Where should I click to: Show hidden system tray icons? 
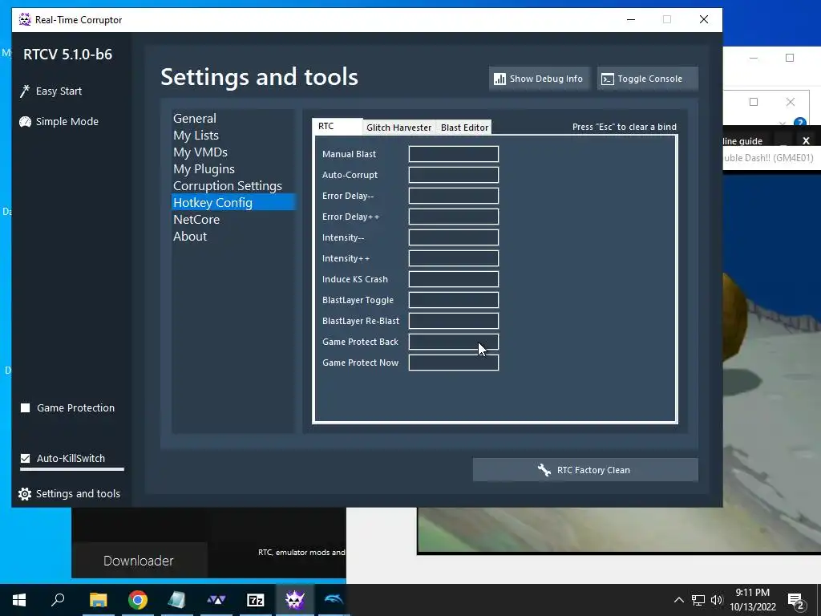click(x=678, y=600)
